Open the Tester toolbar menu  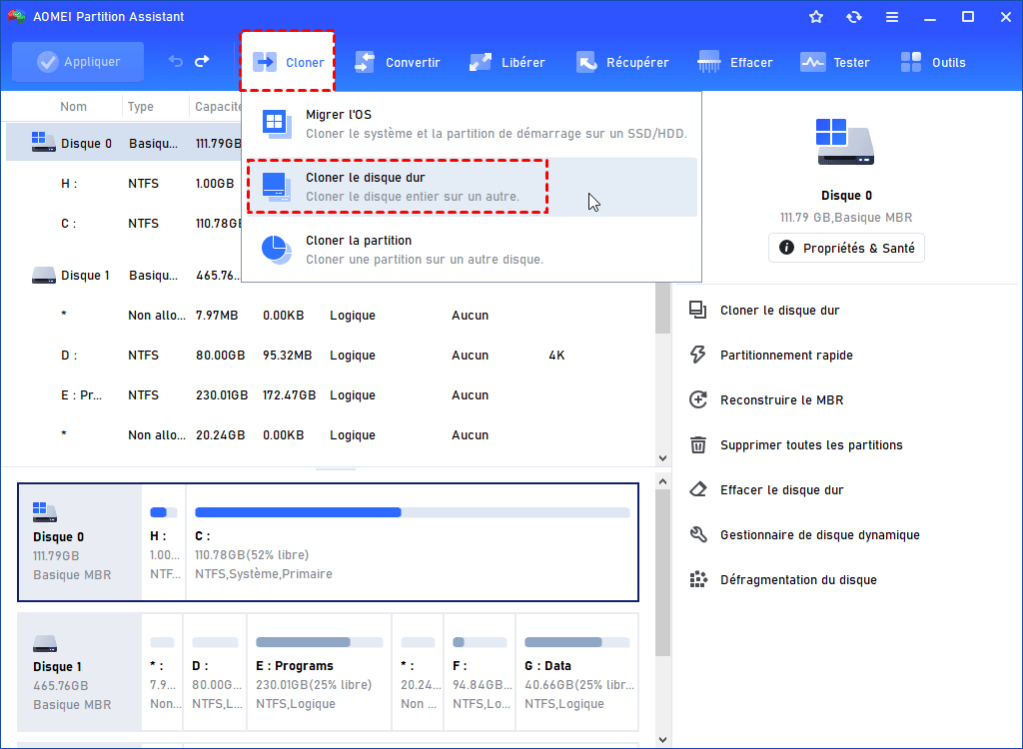835,62
